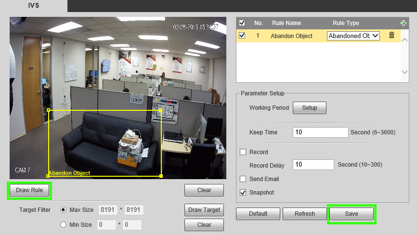Click the rule list scroll down arrow

[405, 72]
